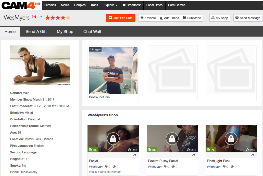Click the male gender symbol beside WesMyers
The image size is (263, 176).
(x=41, y=17)
